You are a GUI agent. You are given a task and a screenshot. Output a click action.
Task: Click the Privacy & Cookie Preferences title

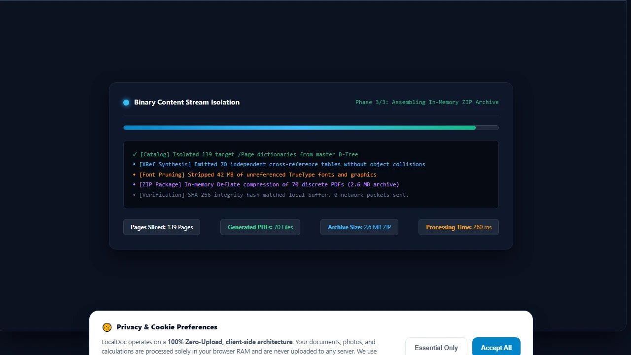click(x=167, y=327)
